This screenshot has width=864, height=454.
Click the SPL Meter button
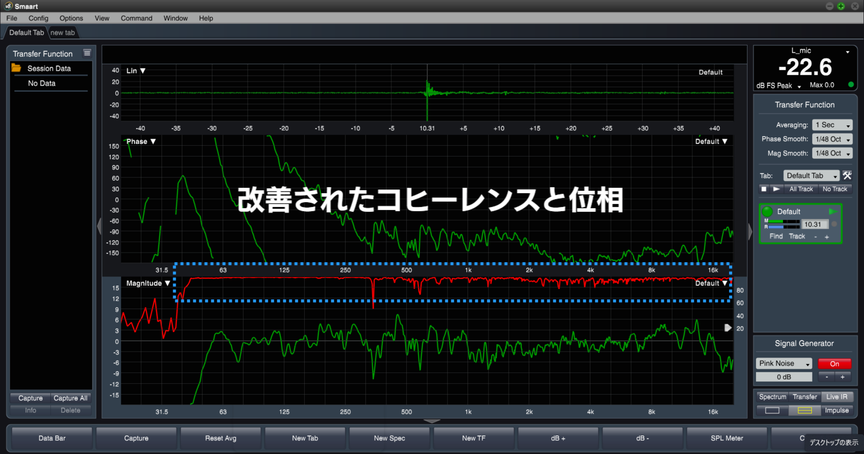727,438
